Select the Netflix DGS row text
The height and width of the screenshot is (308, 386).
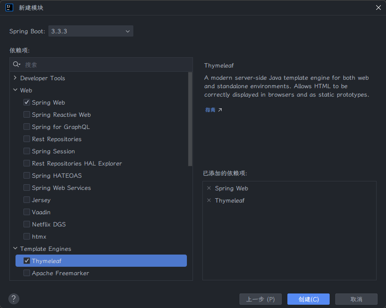click(49, 225)
